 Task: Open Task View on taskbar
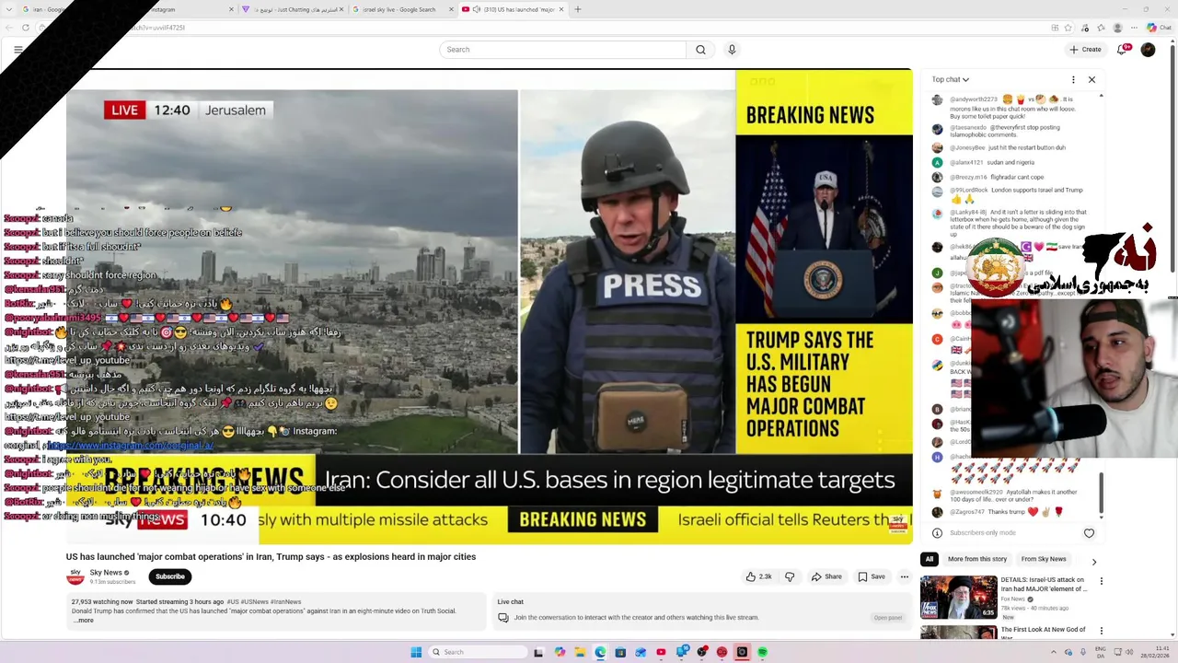[538, 652]
